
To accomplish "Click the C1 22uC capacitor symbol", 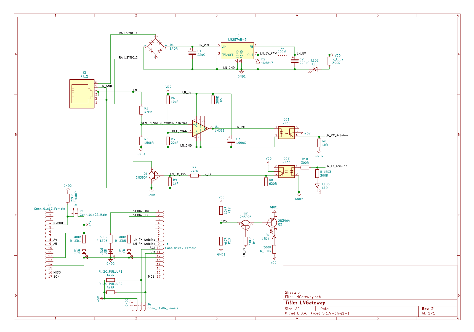I will 192,53.
